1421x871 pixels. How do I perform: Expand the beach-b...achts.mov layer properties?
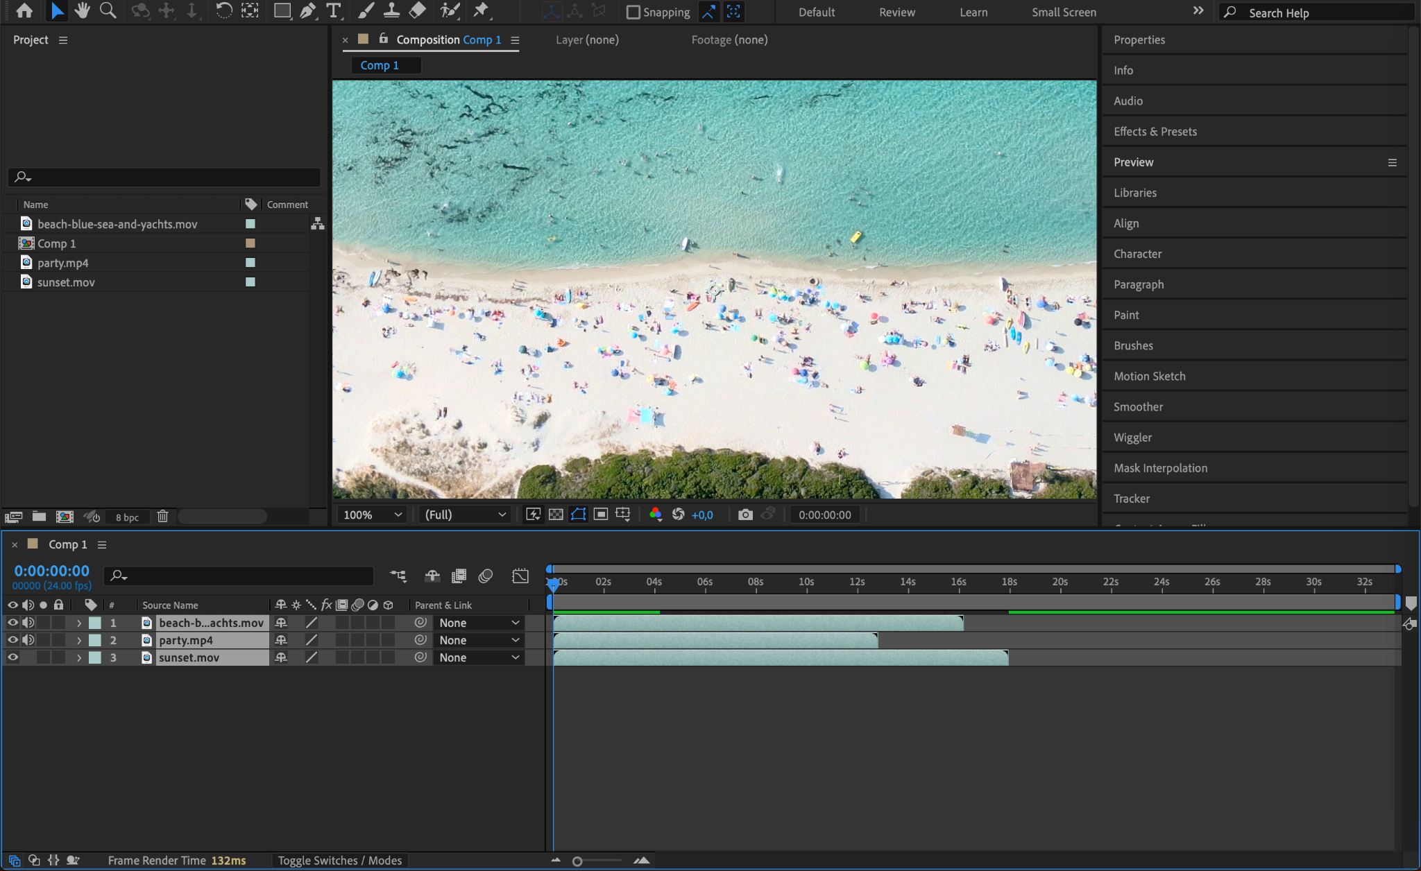pos(79,623)
